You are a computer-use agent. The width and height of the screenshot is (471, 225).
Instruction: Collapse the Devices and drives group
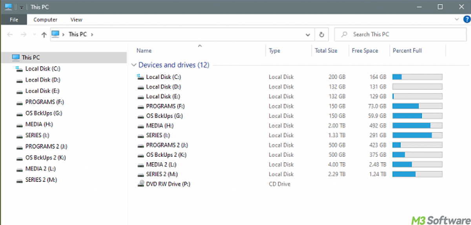pyautogui.click(x=134, y=65)
